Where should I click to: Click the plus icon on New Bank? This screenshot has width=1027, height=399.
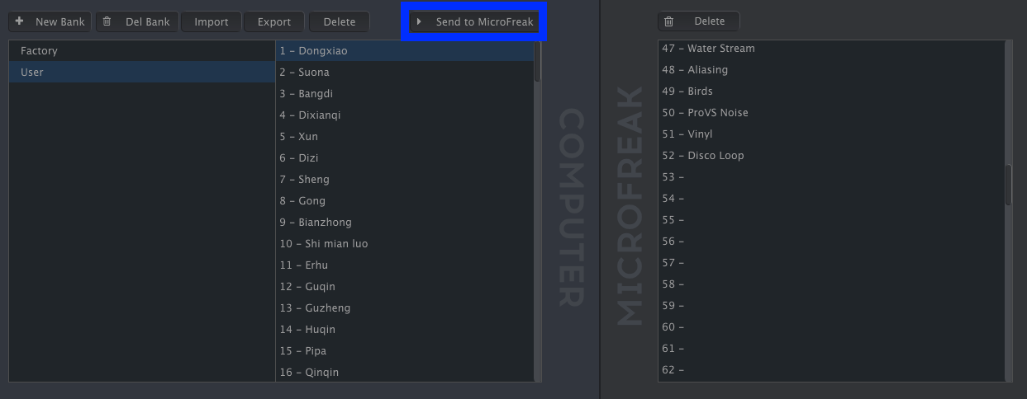(19, 21)
